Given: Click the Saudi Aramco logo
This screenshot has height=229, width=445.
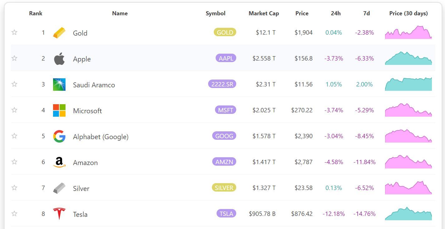Looking at the screenshot, I should pyautogui.click(x=59, y=85).
